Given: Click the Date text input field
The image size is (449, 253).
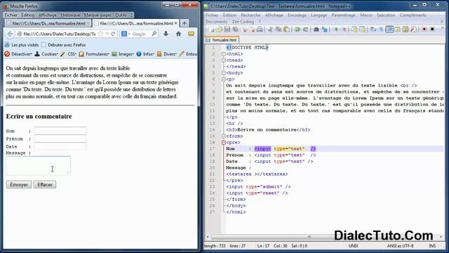Looking at the screenshot, I should point(60,146).
